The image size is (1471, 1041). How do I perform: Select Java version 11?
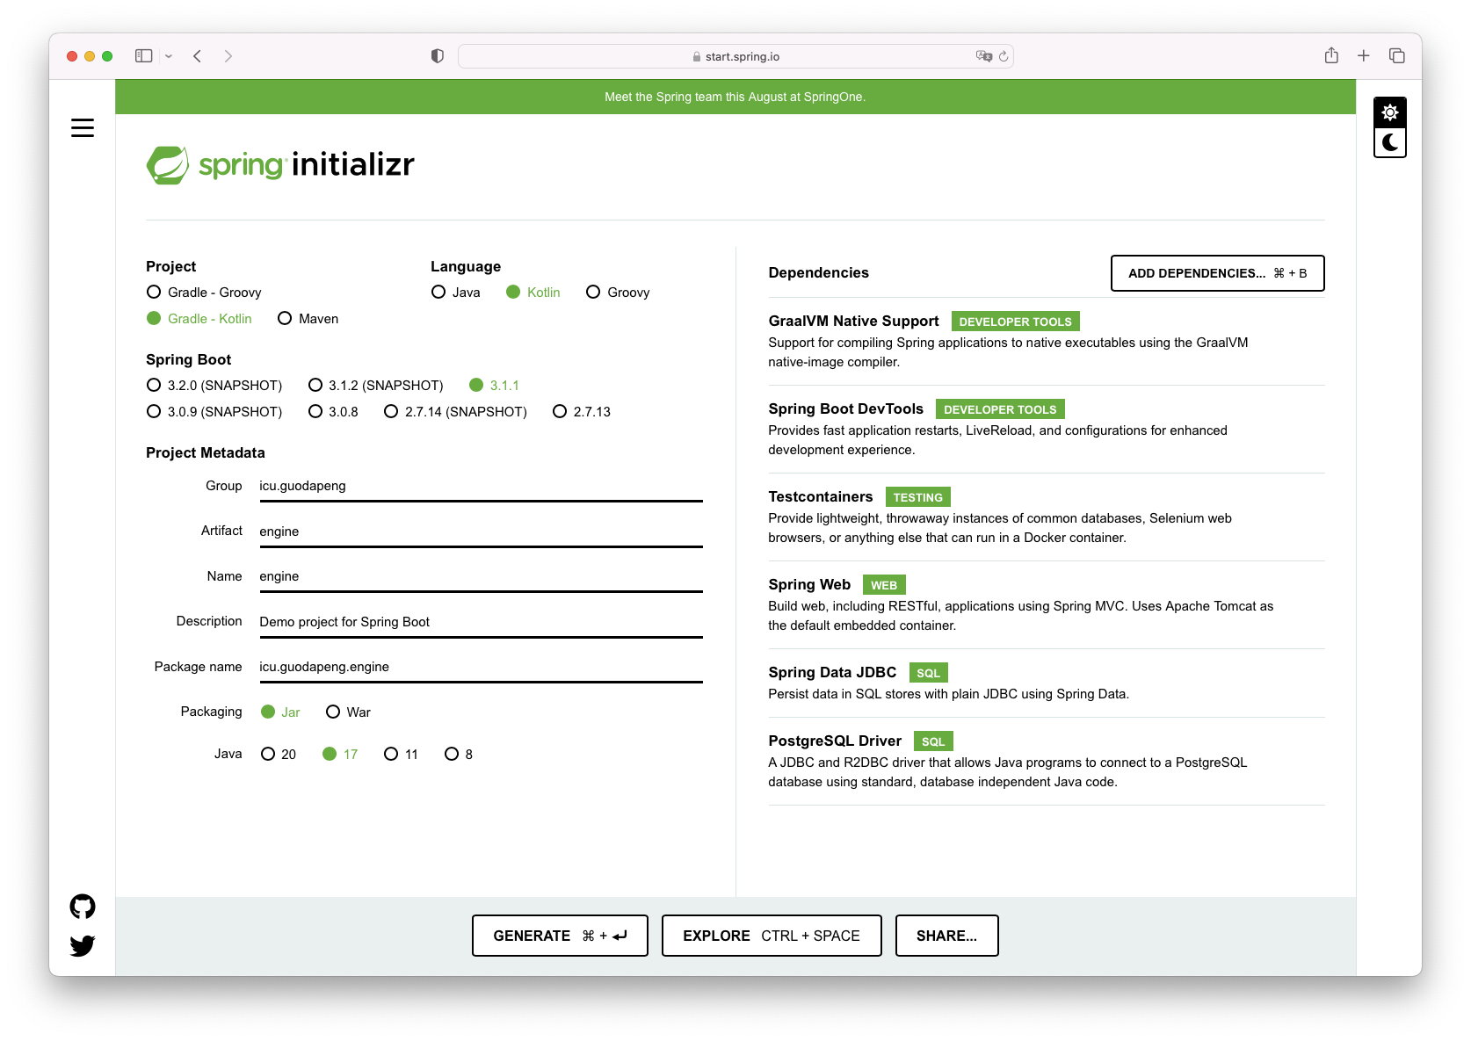tap(401, 755)
